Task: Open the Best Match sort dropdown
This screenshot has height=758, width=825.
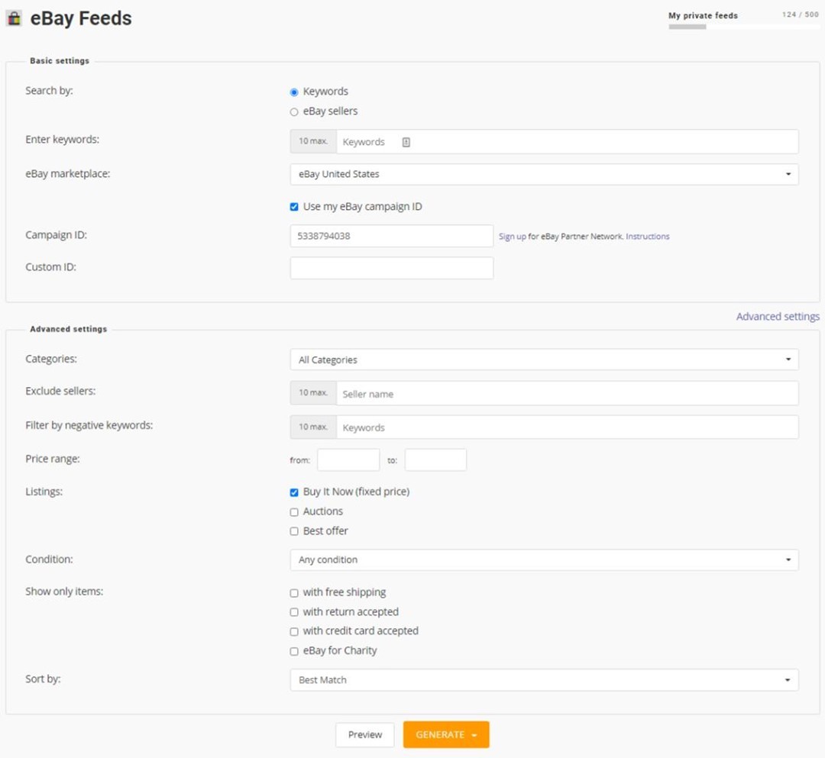Action: 544,679
